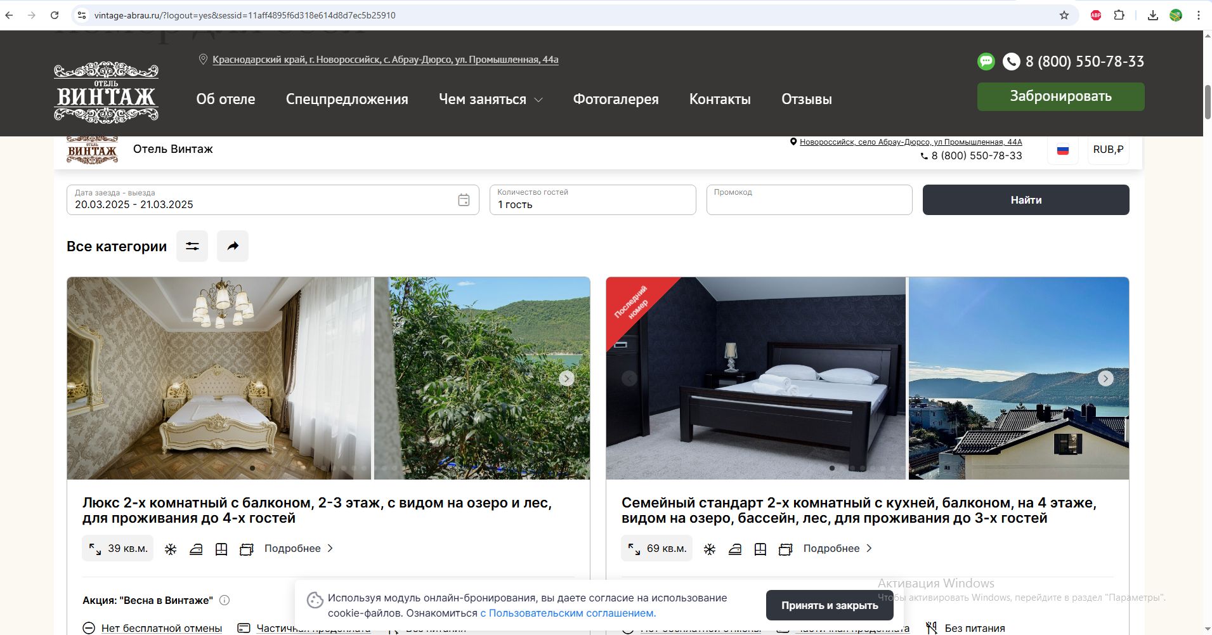Open the ABP extension icon
Image resolution: width=1212 pixels, height=635 pixels.
1095,15
